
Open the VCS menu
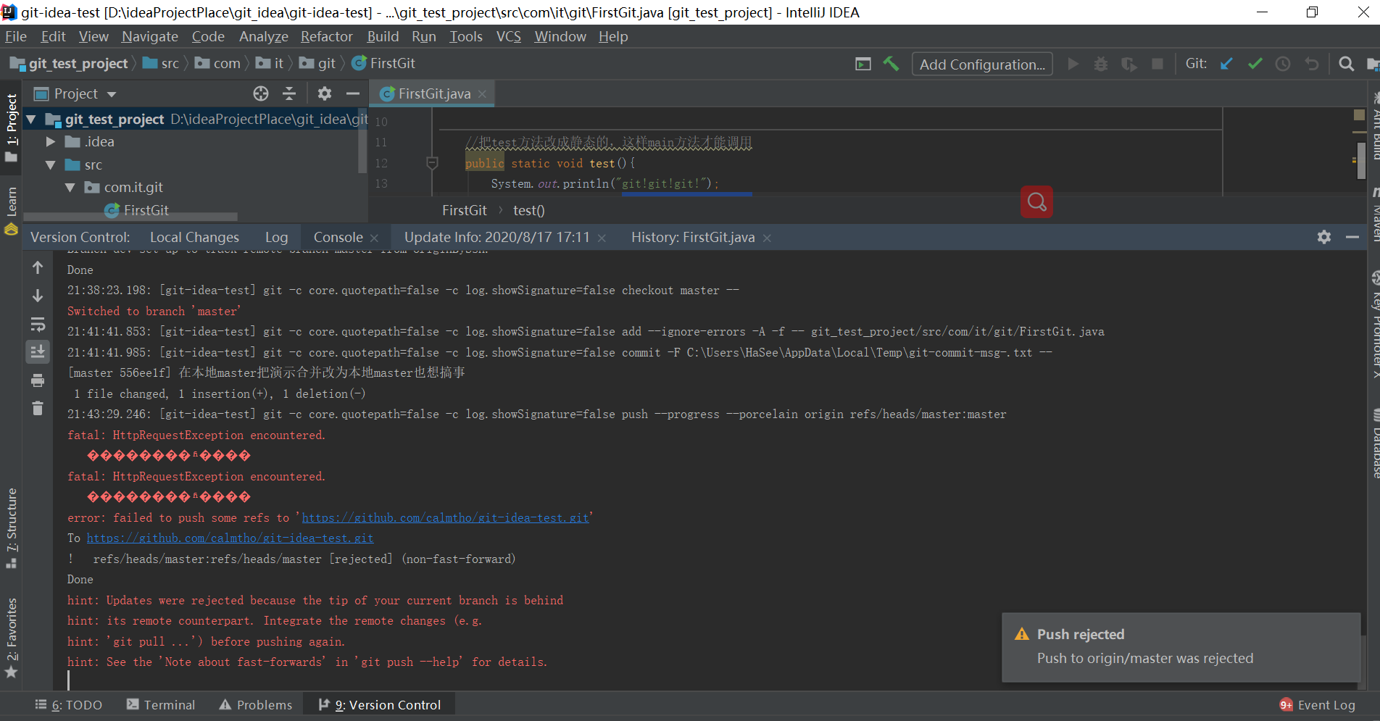509,36
